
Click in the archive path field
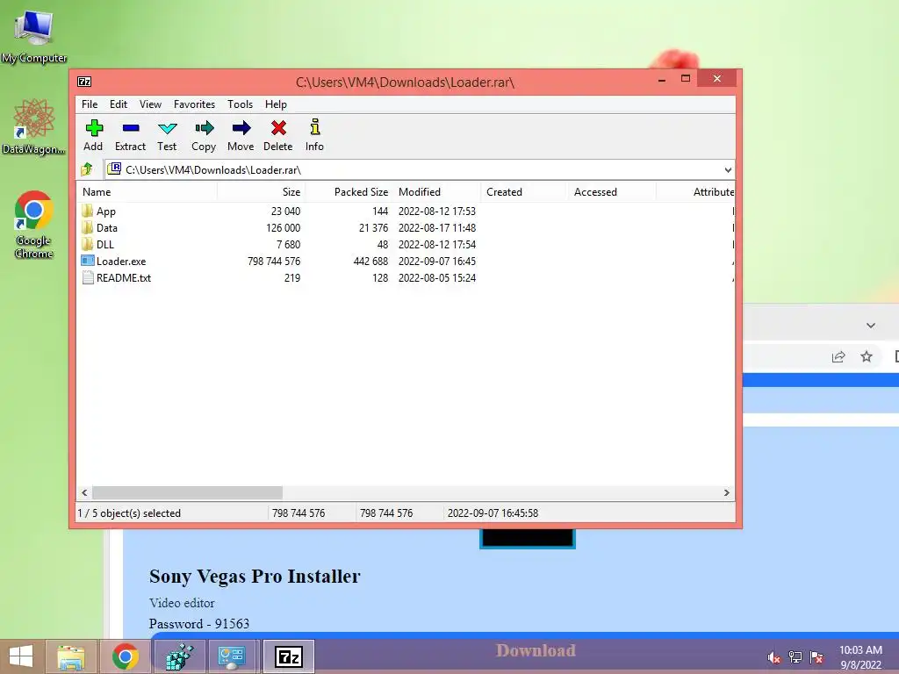[x=419, y=169]
